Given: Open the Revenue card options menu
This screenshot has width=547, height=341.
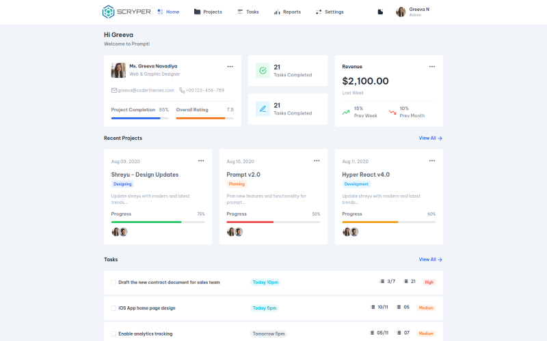Looking at the screenshot, I should 431,67.
